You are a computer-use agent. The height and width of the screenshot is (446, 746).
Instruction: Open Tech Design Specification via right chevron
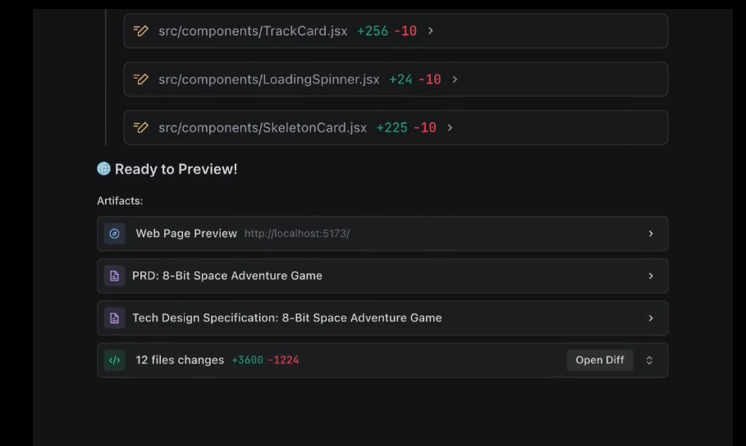click(x=651, y=318)
